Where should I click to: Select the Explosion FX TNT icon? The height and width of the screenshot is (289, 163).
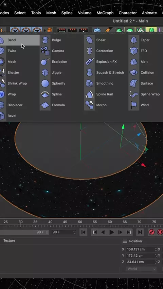coord(90,62)
